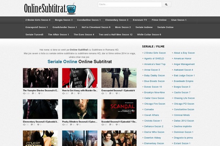Open Hot in Cleveland Sezon 6 menu
This screenshot has height=146, width=220.
pyautogui.click(x=96, y=27)
